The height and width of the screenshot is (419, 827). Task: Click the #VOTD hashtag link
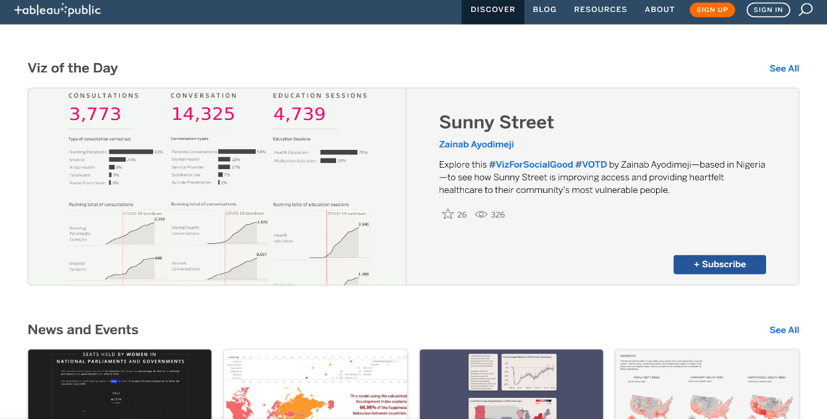click(590, 164)
